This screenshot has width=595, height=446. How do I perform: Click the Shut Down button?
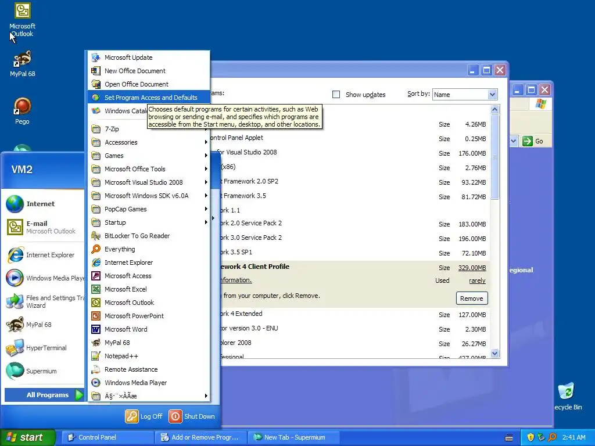tap(192, 416)
